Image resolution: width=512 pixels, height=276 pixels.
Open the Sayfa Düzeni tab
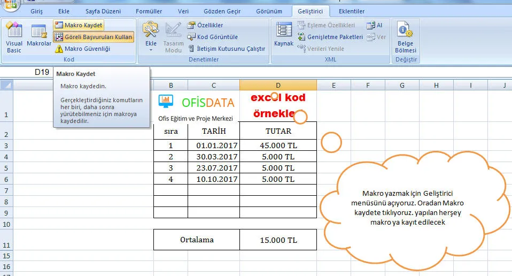(103, 11)
